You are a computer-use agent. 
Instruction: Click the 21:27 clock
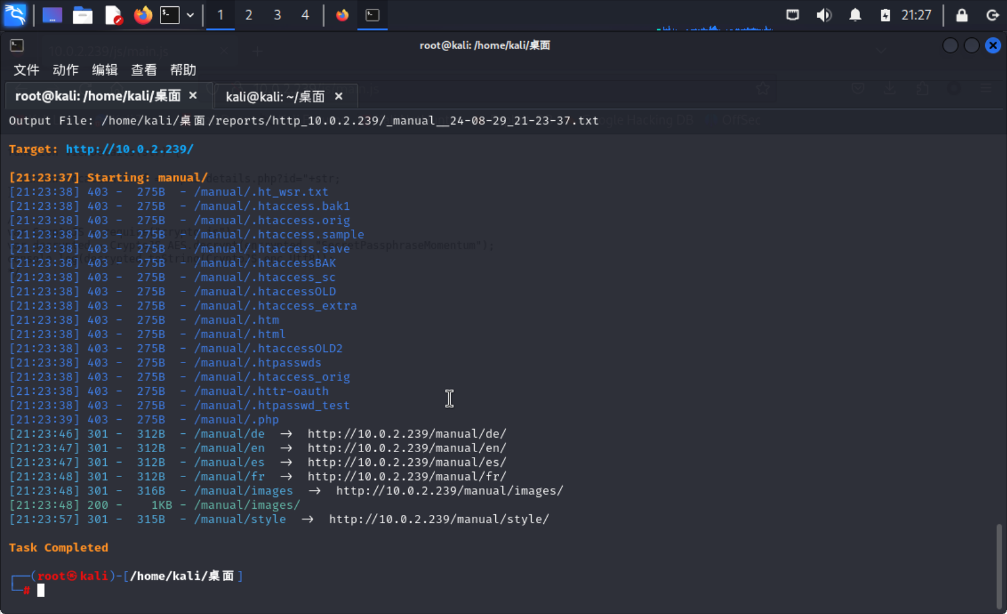pos(916,15)
